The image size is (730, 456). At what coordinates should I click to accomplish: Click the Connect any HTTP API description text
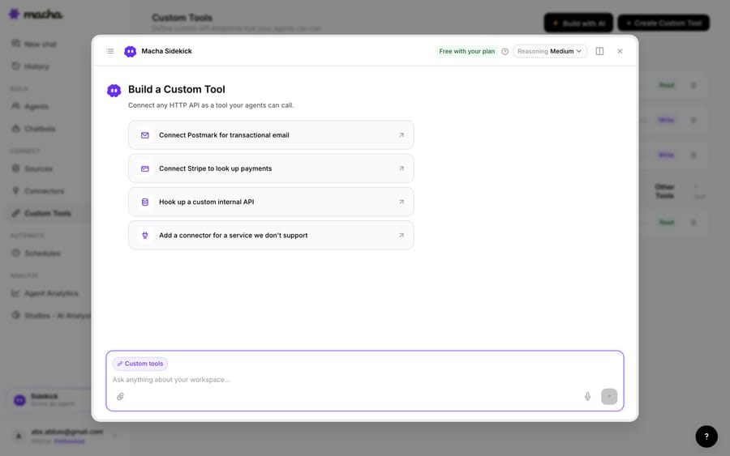coord(211,105)
